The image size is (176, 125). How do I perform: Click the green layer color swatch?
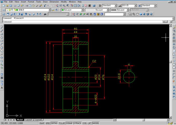click(x=17, y=10)
